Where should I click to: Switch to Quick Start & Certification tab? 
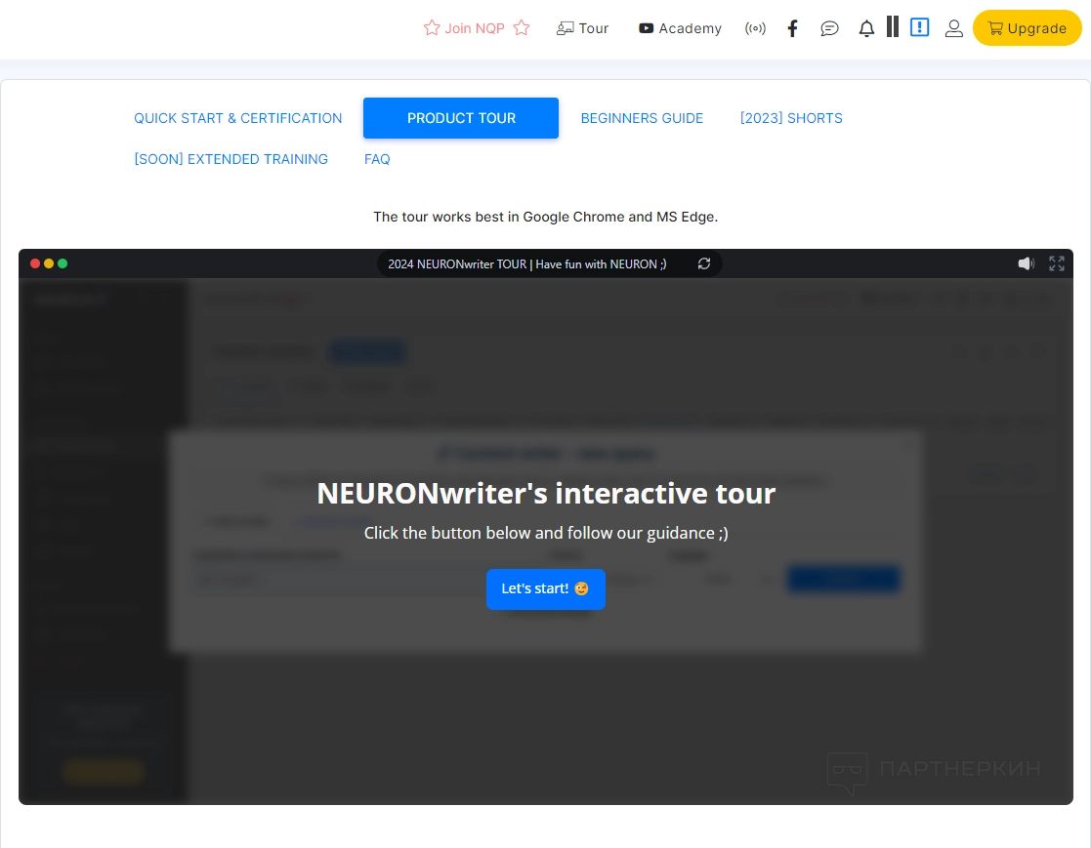coord(238,118)
